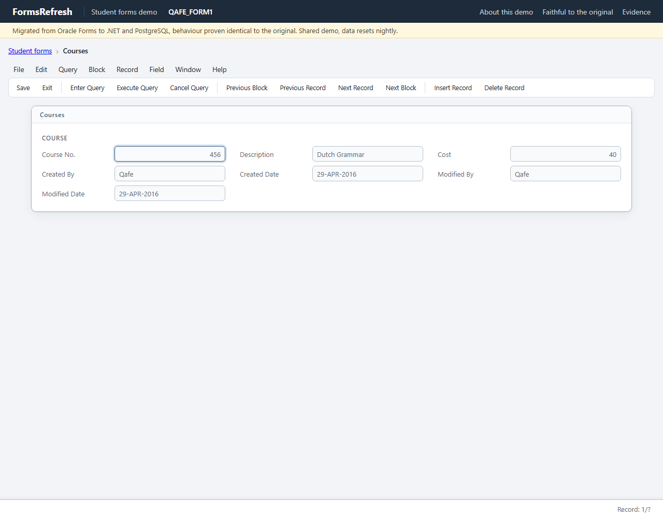Click the COURSE block heading

55,138
